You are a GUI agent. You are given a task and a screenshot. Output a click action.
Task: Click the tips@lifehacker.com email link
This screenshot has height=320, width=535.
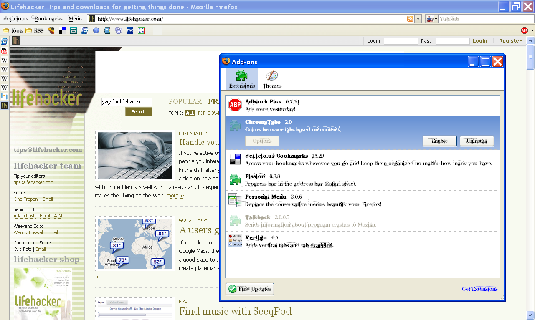point(33,182)
